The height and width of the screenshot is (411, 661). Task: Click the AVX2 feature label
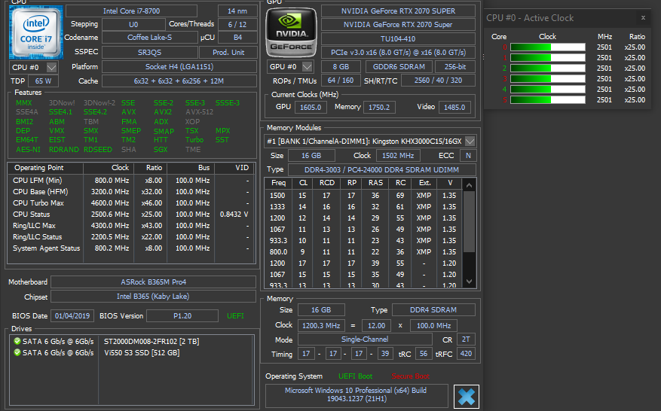163,112
